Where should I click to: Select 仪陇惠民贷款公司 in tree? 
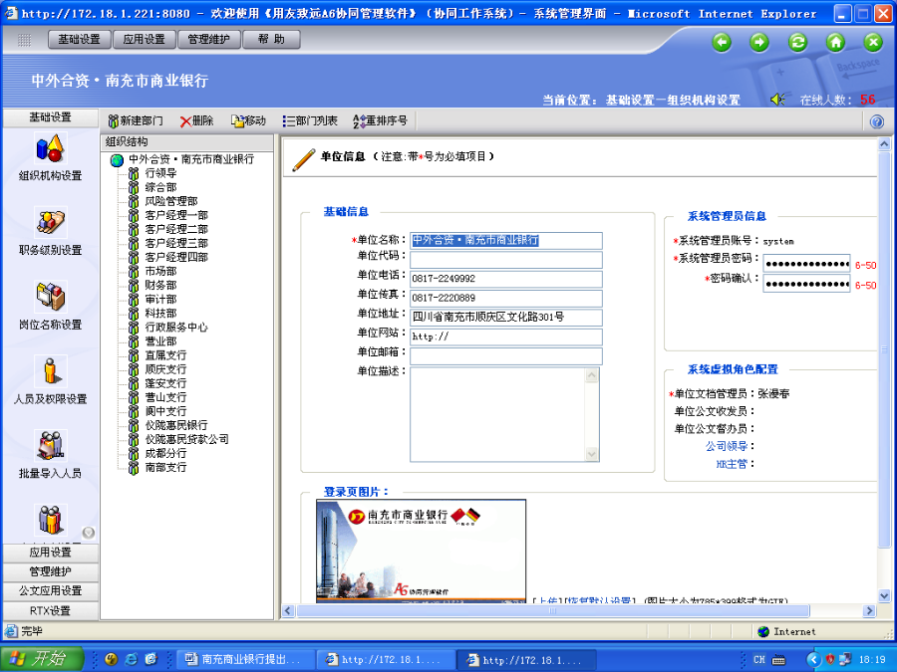coord(186,439)
